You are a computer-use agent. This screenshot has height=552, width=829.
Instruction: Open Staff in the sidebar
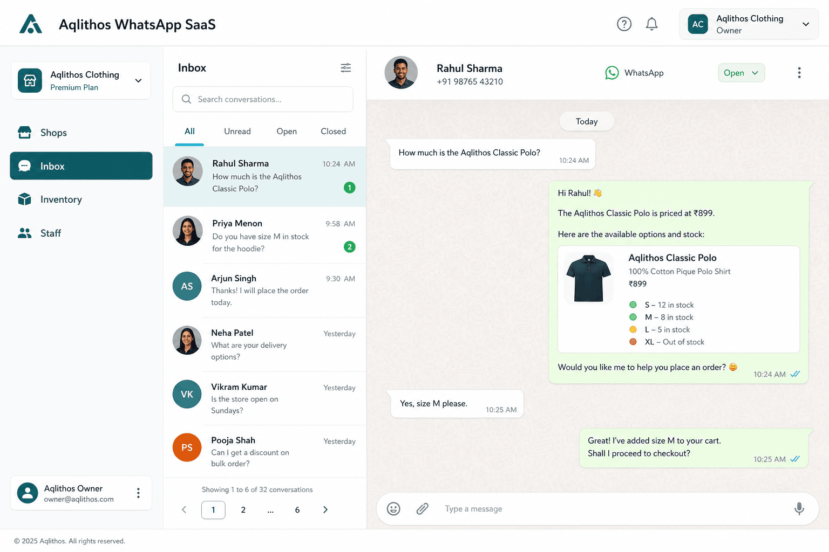point(81,233)
